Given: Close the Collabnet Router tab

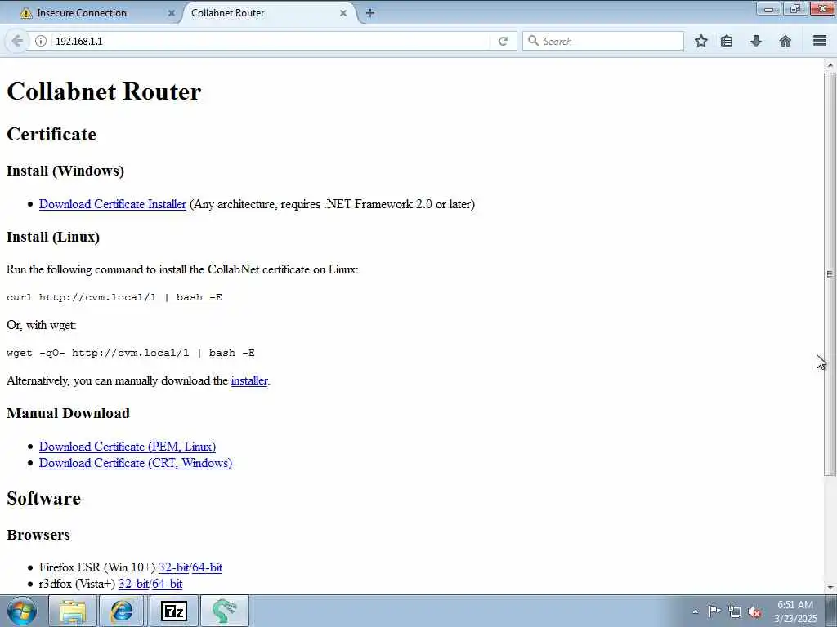Looking at the screenshot, I should click(x=343, y=13).
